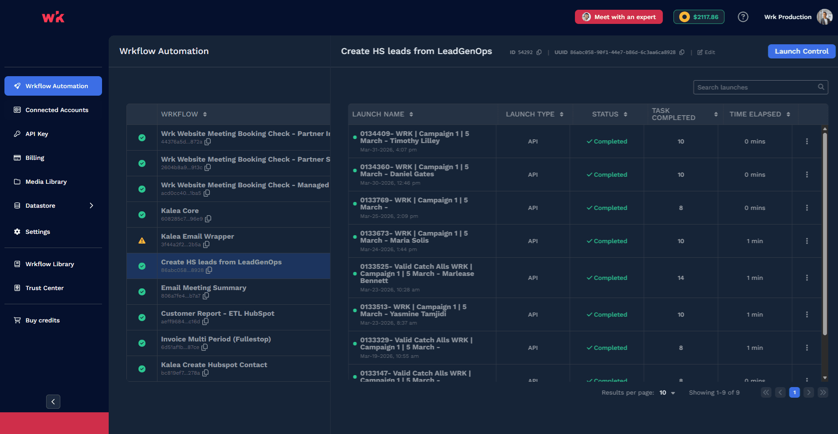Click the $2117.86 credits balance
This screenshot has height=434, width=838.
699,17
